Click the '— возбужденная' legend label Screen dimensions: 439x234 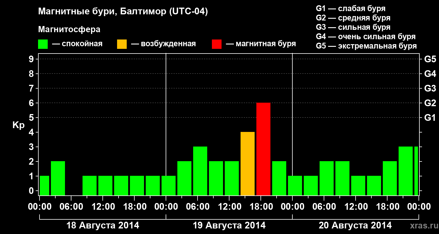point(163,44)
